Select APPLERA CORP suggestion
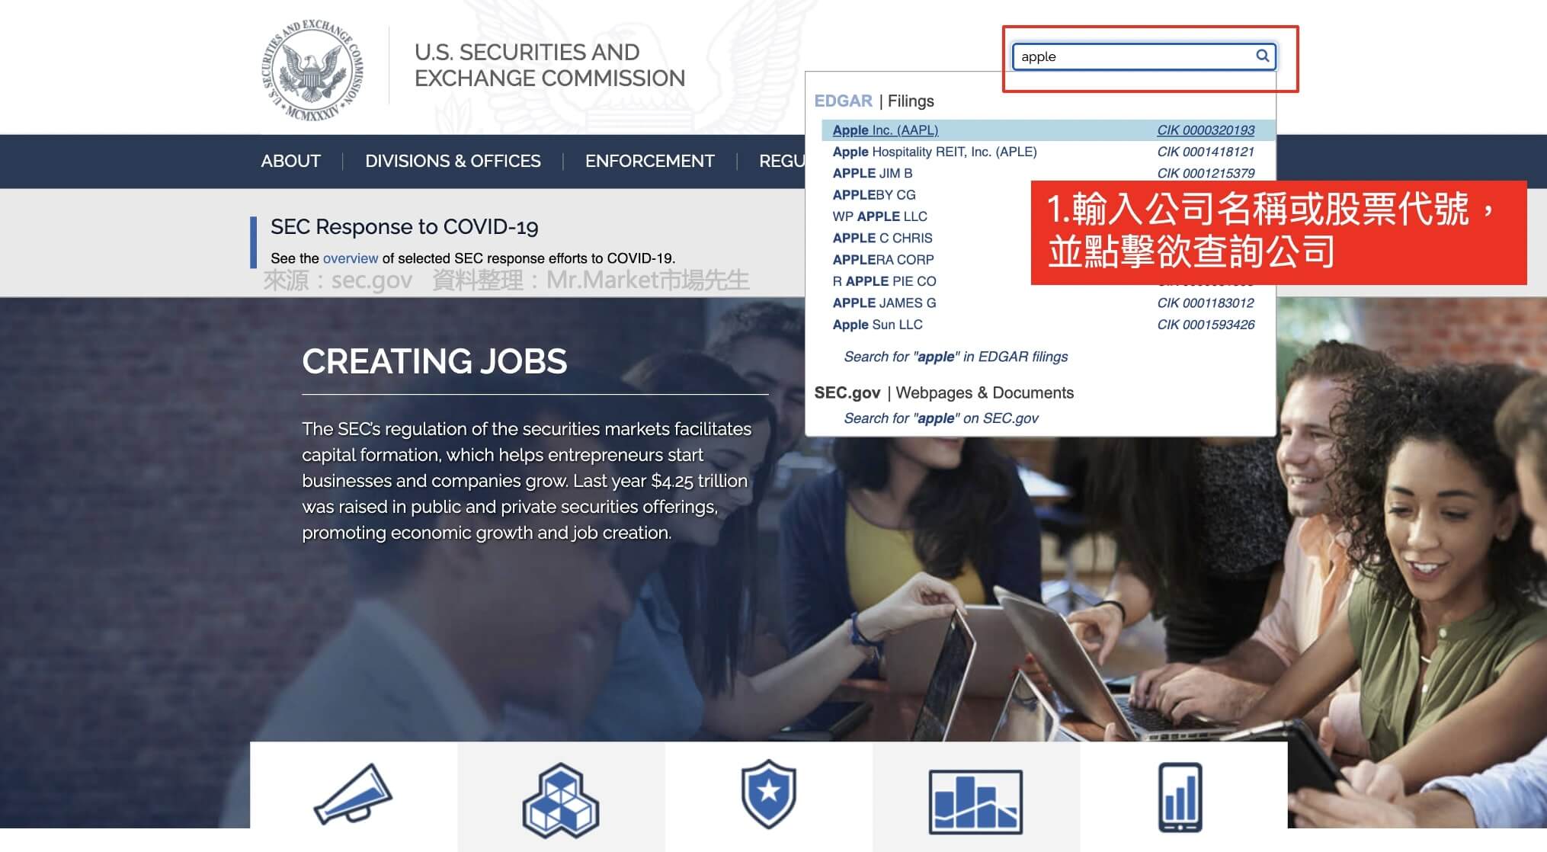The image size is (1547, 852). [x=882, y=260]
